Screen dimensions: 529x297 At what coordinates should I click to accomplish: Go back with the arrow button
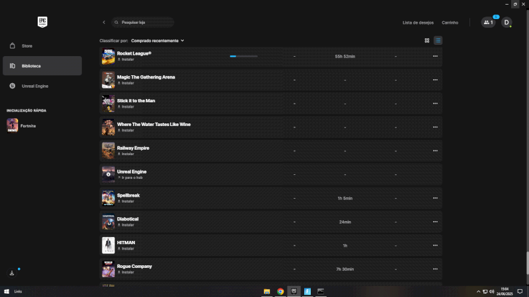tap(104, 22)
